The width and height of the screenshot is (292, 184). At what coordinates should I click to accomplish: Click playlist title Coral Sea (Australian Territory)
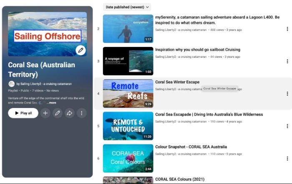click(42, 70)
